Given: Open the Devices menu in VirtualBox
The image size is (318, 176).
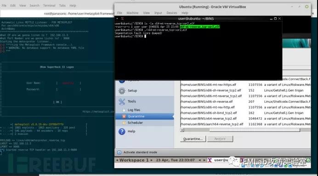Looking at the screenshot, I should tap(172, 13).
